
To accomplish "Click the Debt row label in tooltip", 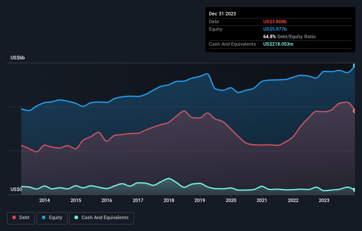I will coord(214,22).
